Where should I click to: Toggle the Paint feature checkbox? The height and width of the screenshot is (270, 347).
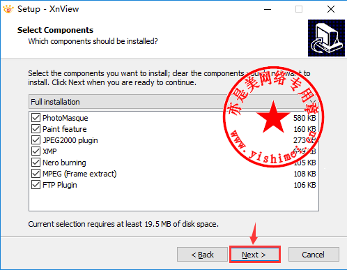(36, 129)
